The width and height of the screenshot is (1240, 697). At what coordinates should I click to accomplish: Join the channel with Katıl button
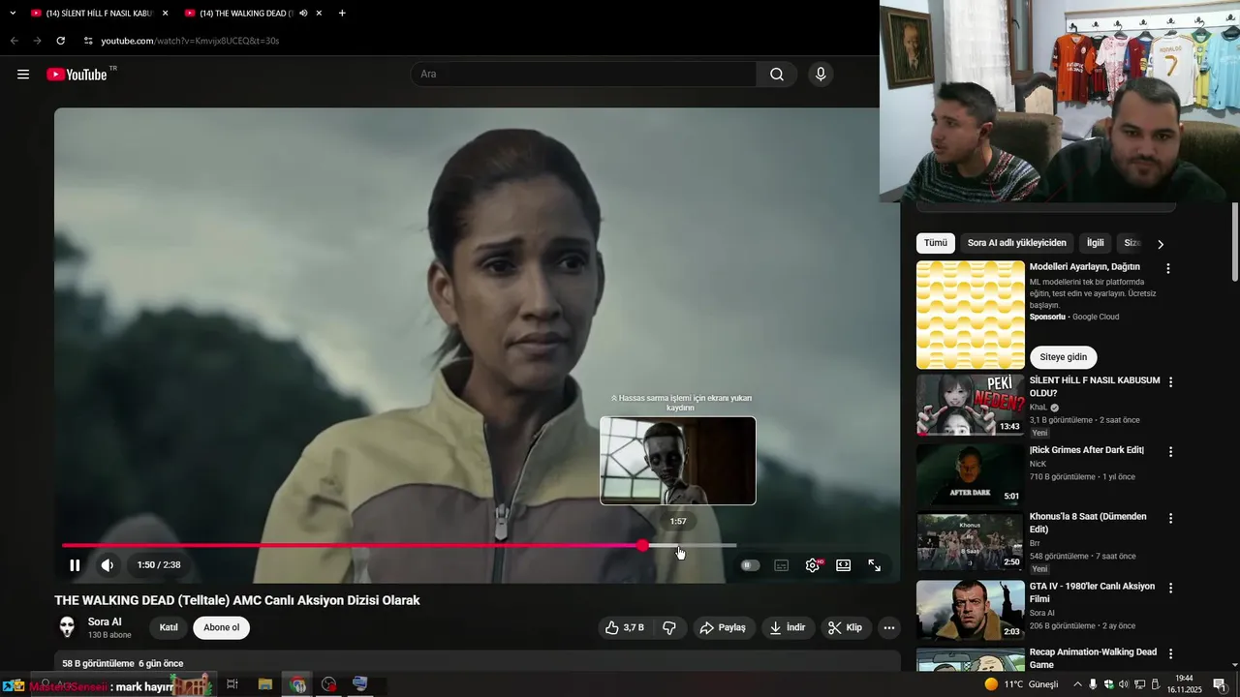169,627
